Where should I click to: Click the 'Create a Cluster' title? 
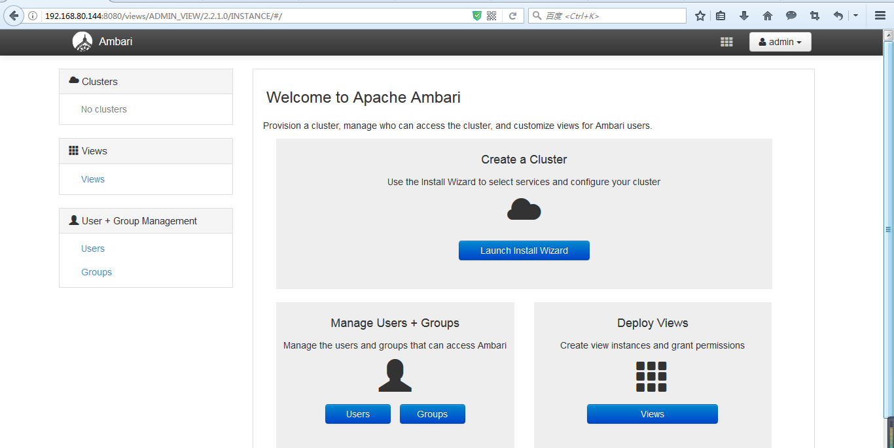(524, 160)
